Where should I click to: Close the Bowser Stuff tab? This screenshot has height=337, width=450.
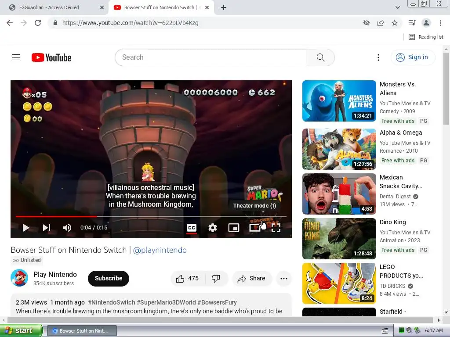coord(207,8)
